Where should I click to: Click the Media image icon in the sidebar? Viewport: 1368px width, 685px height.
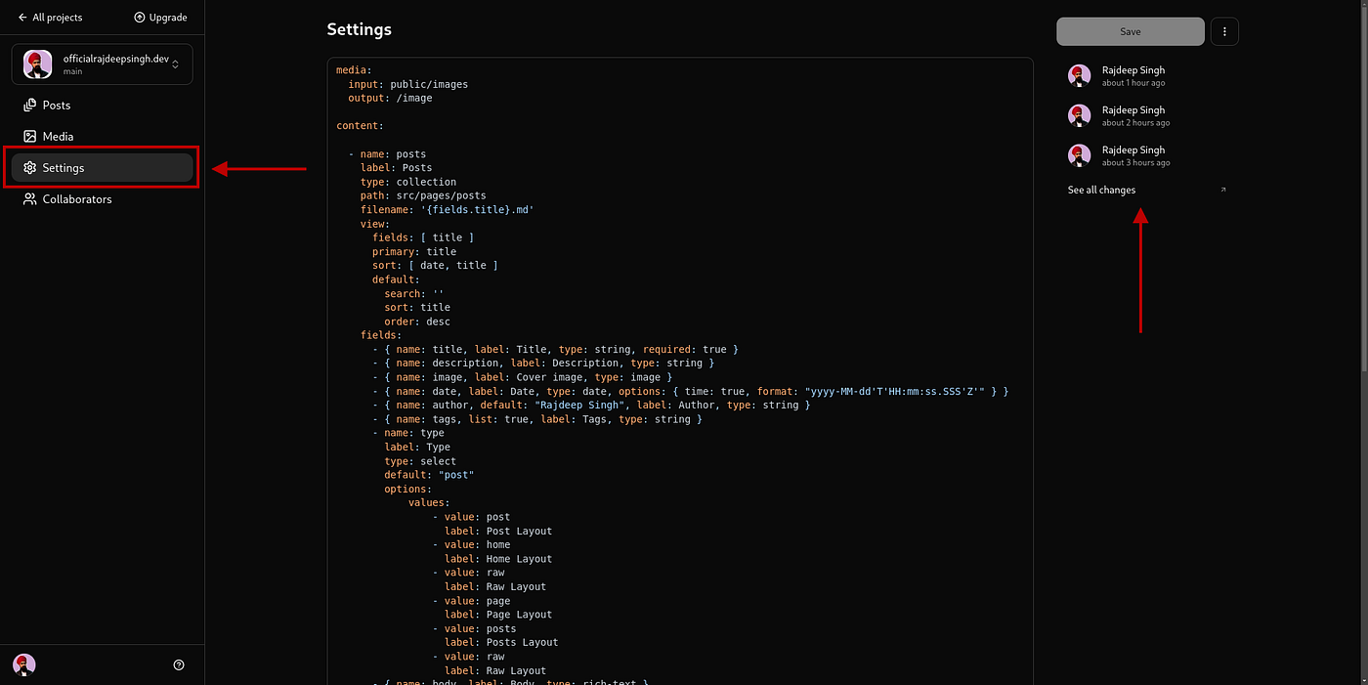pyautogui.click(x=30, y=136)
